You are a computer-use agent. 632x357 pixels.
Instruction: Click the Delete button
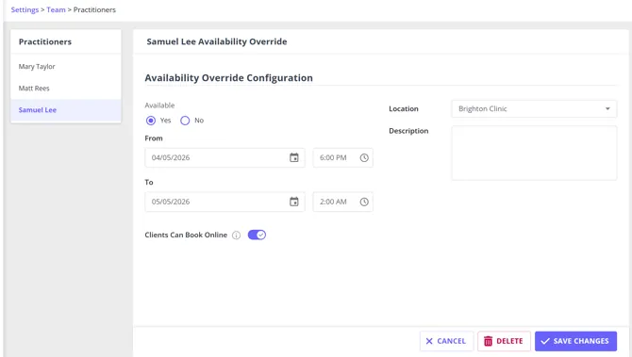504,341
